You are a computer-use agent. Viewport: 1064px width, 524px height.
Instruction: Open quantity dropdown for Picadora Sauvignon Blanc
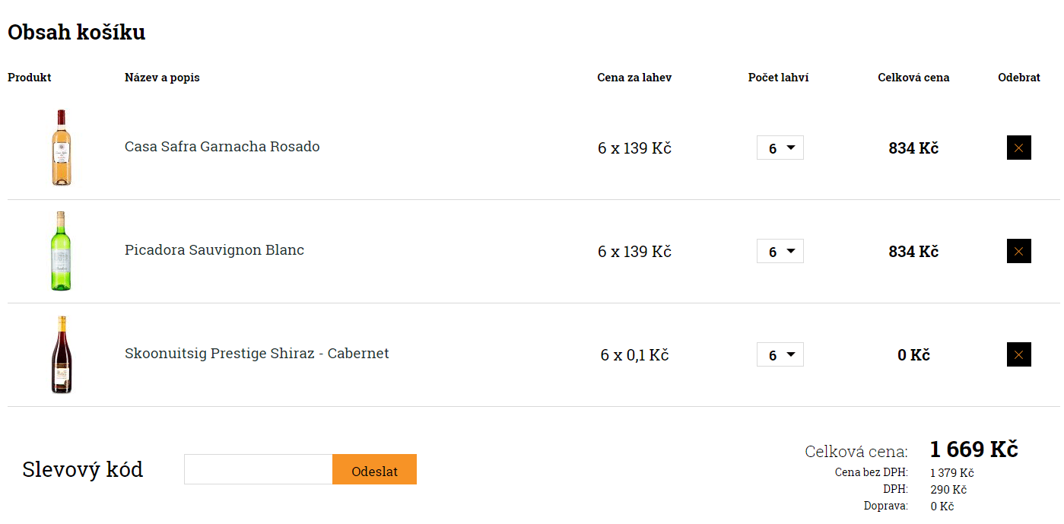780,251
